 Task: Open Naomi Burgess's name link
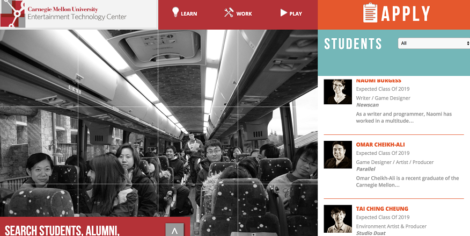(379, 81)
